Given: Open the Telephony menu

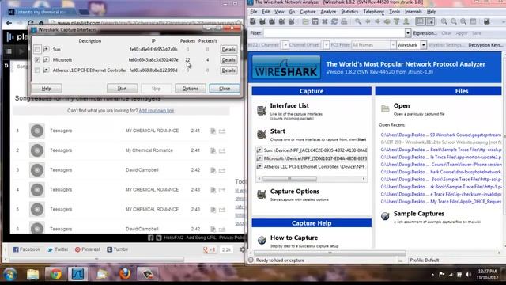Looking at the screenshot, I should 374,12.
